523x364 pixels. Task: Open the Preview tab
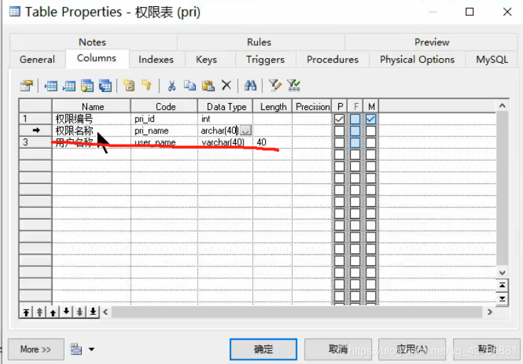point(432,42)
